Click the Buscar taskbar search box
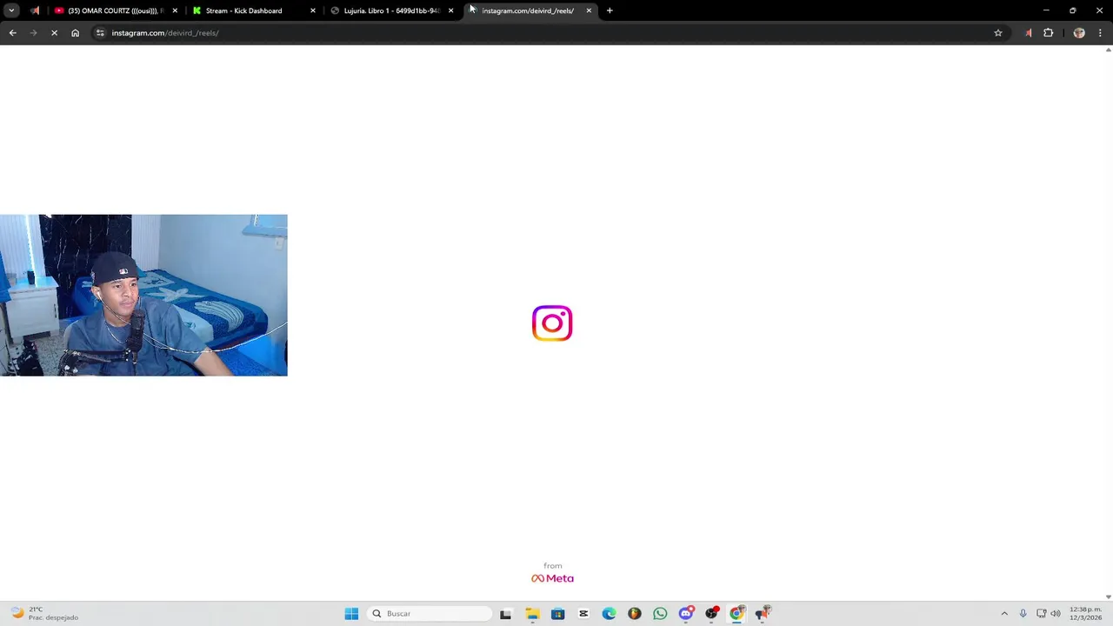Viewport: 1113px width, 626px height. click(x=430, y=614)
